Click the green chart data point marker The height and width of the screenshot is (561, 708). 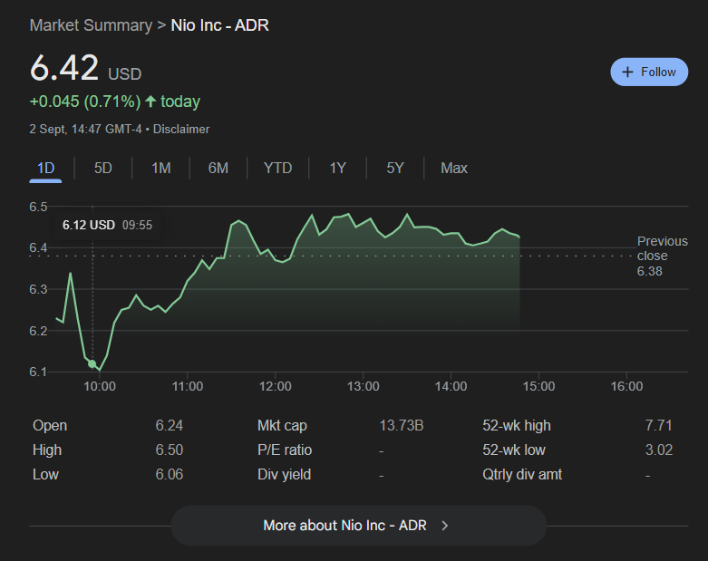pos(92,363)
